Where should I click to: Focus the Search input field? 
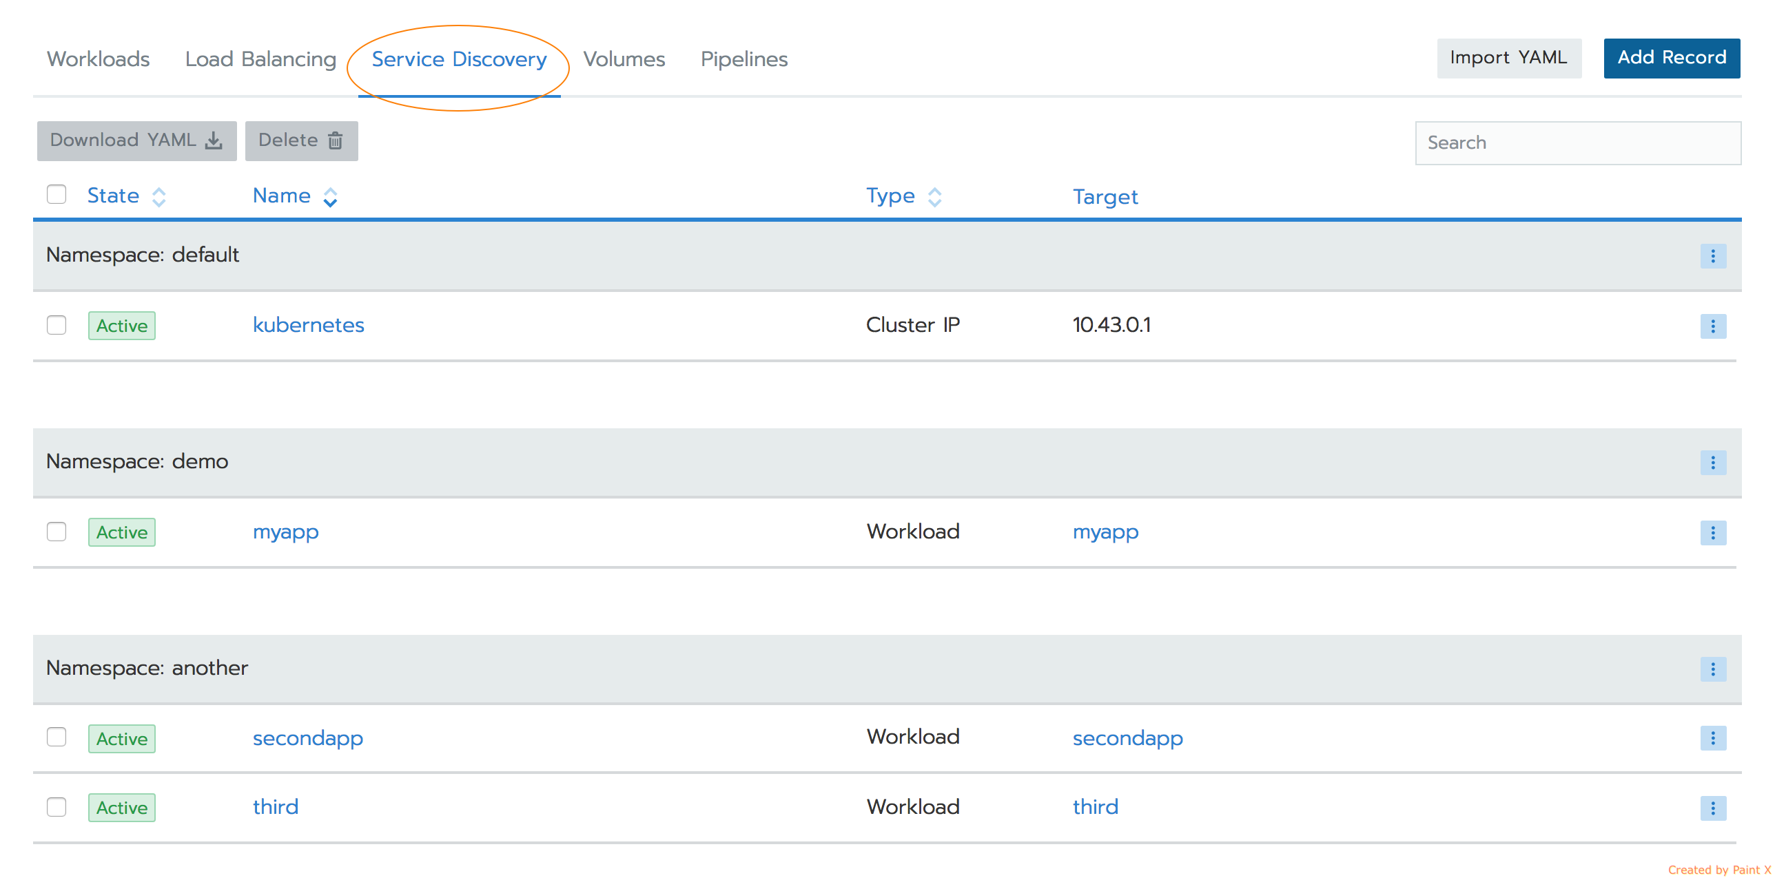click(1578, 143)
